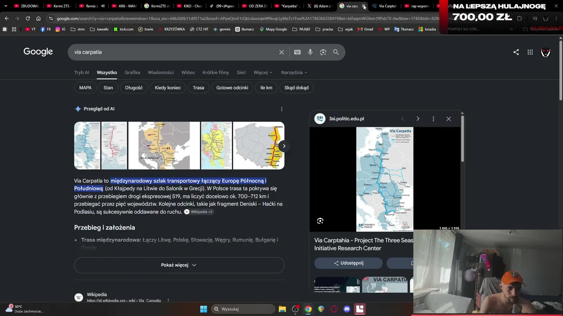Go back to the previous page
Screen dimensions: 563x316
(7, 18)
